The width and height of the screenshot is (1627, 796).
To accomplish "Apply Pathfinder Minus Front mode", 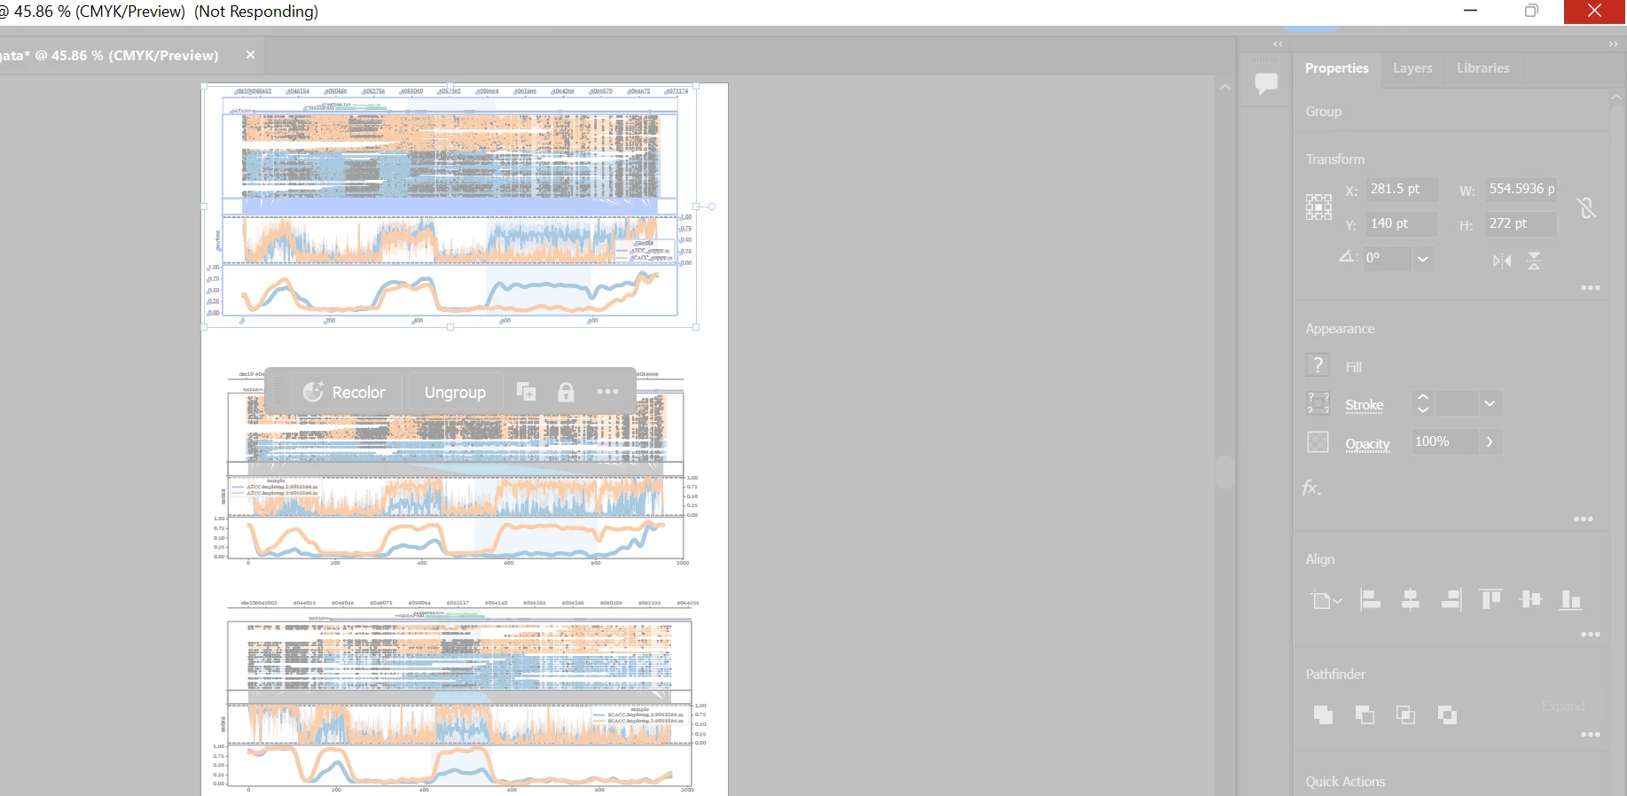I will (x=1365, y=714).
